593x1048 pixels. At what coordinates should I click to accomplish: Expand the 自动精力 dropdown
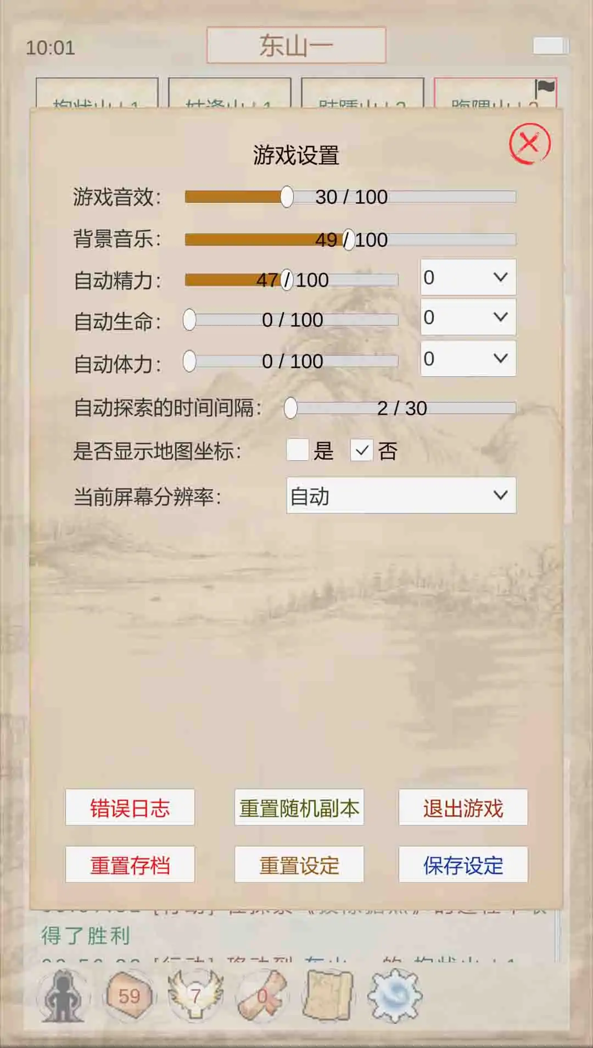468,277
